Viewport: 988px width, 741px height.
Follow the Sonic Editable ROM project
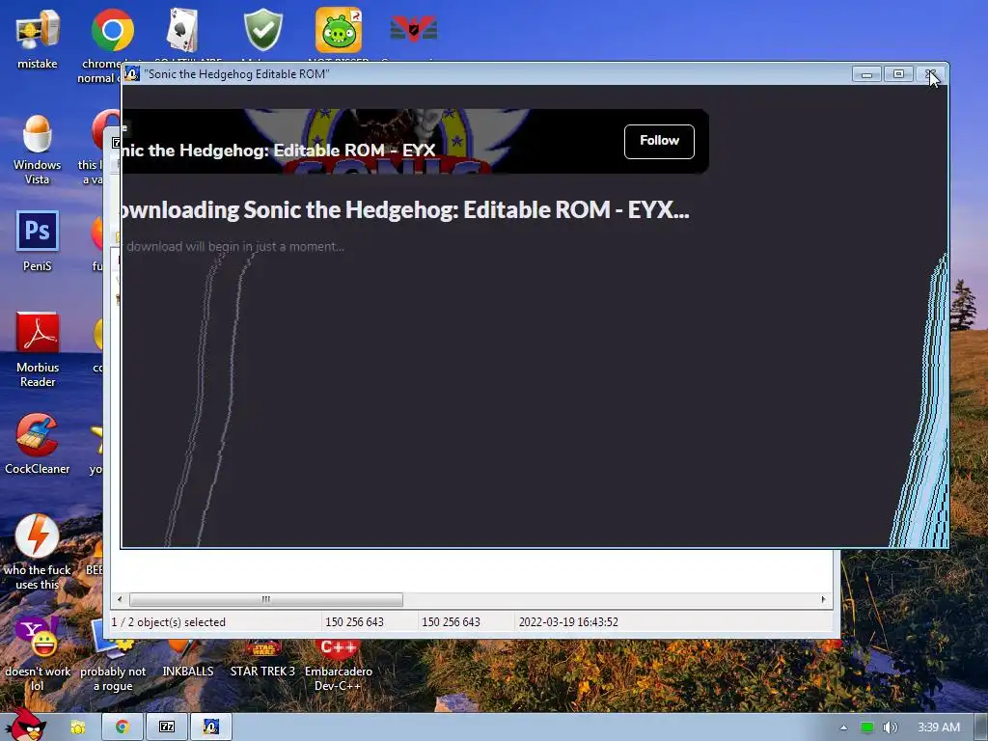coord(659,141)
